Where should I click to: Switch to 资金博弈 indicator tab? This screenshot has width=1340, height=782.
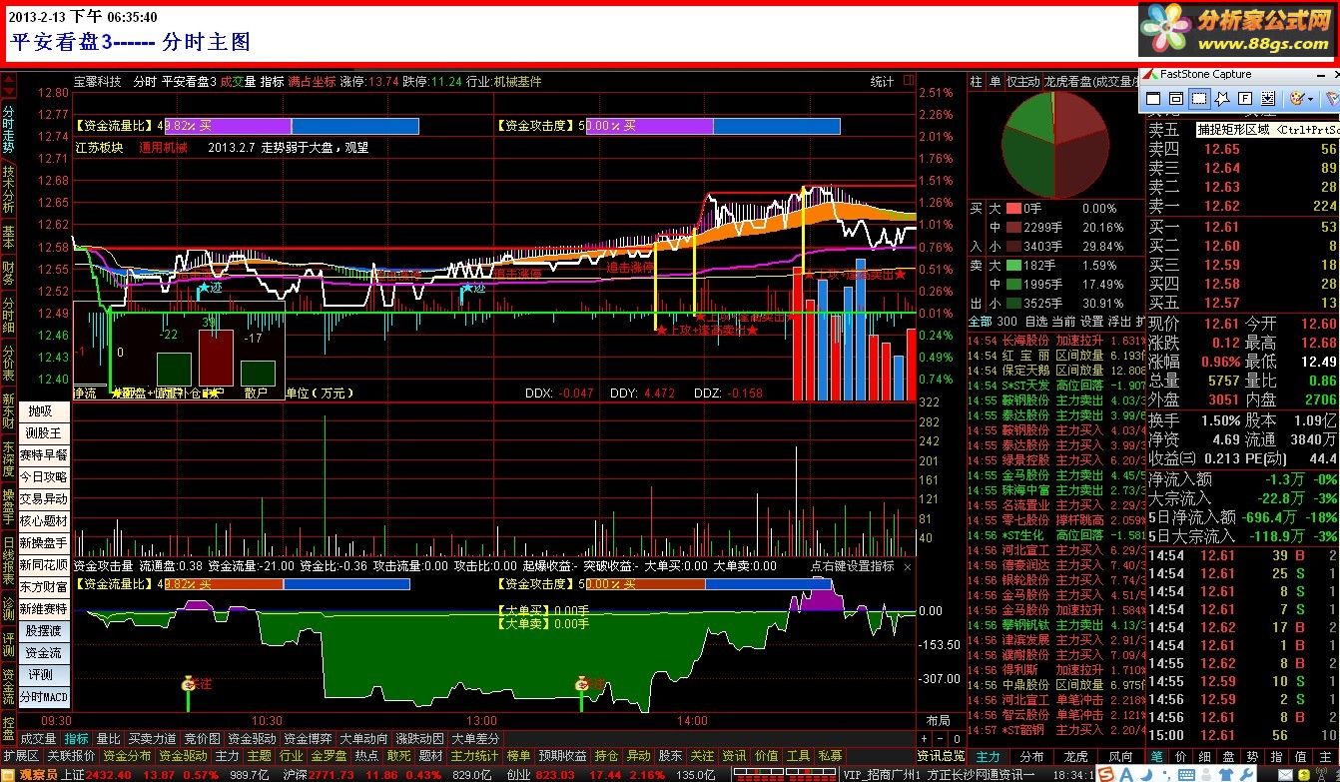pyautogui.click(x=308, y=738)
